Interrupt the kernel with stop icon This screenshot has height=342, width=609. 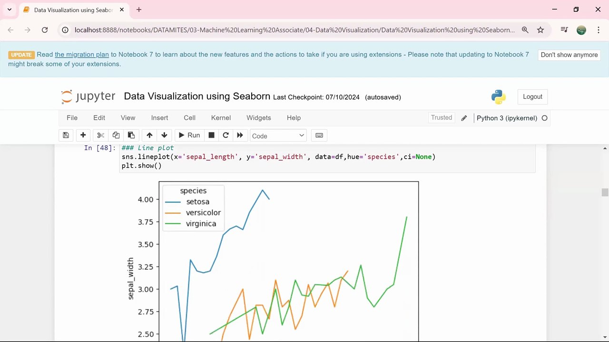[x=211, y=135]
